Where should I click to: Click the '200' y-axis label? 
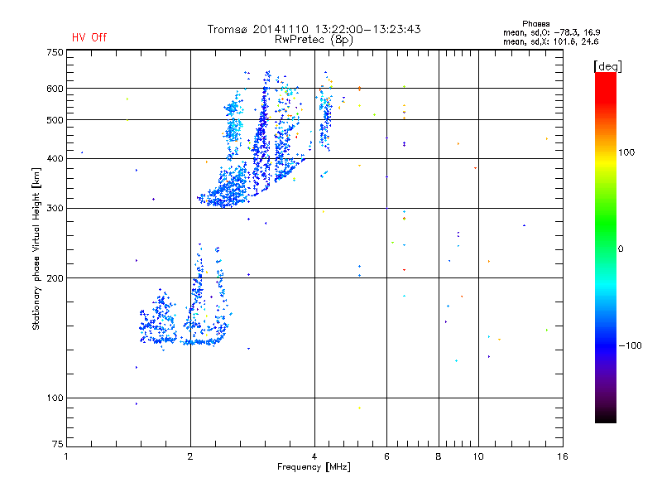click(55, 278)
